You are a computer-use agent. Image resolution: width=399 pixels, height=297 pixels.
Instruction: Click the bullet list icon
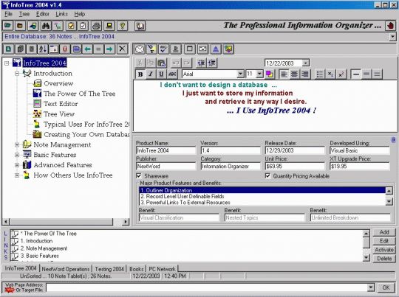(320, 74)
